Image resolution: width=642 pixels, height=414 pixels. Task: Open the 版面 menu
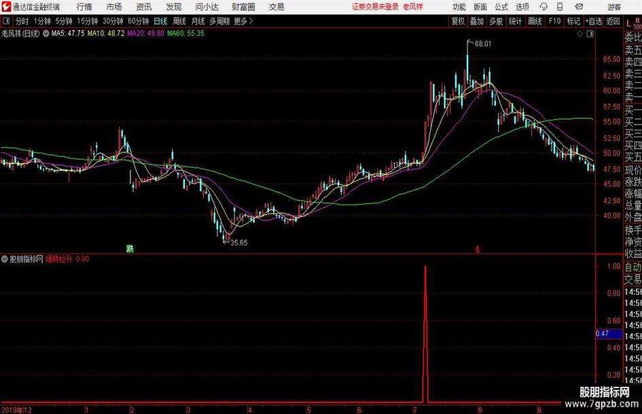click(480, 7)
